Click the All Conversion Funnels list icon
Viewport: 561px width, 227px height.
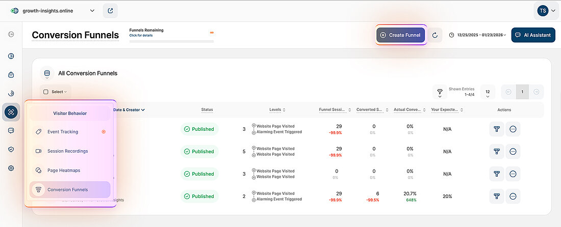pos(47,73)
